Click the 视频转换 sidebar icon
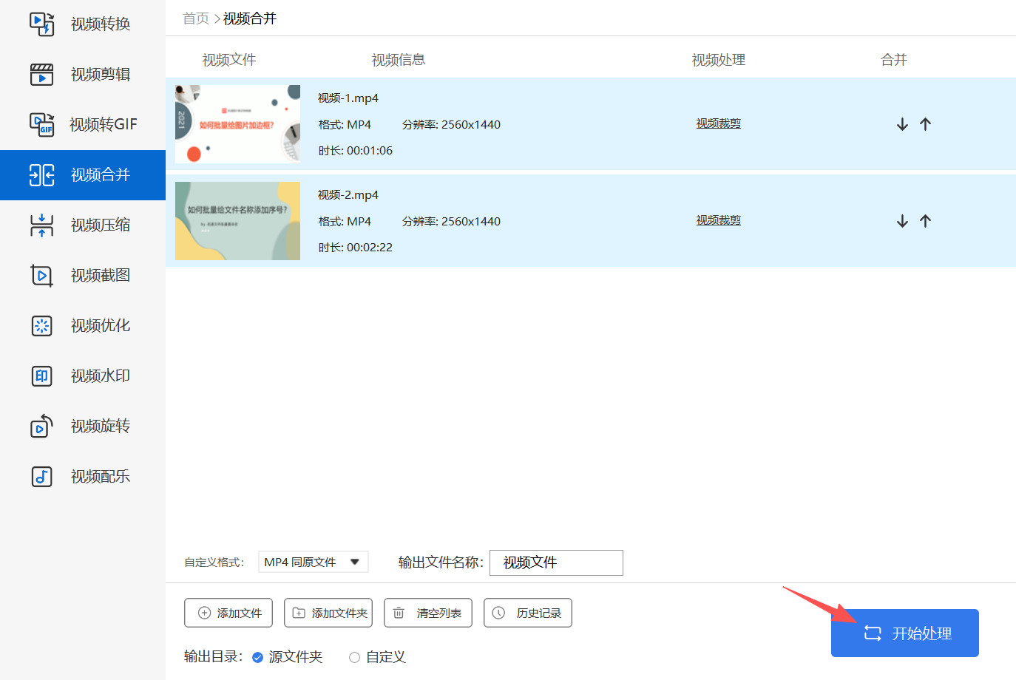 42,24
